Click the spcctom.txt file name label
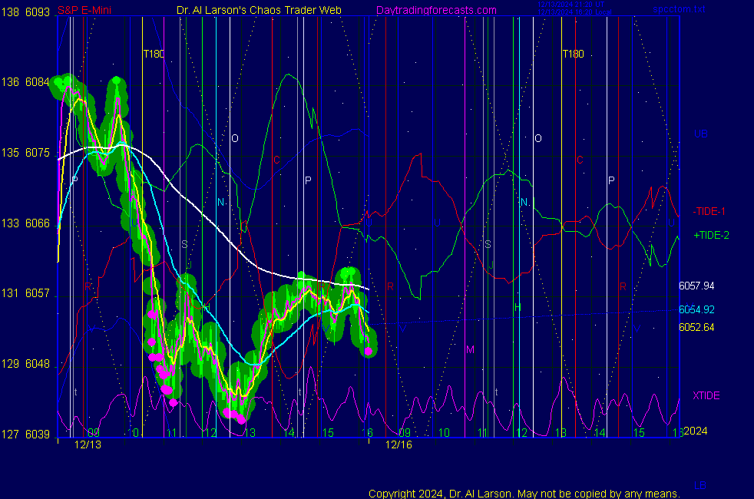 679,9
